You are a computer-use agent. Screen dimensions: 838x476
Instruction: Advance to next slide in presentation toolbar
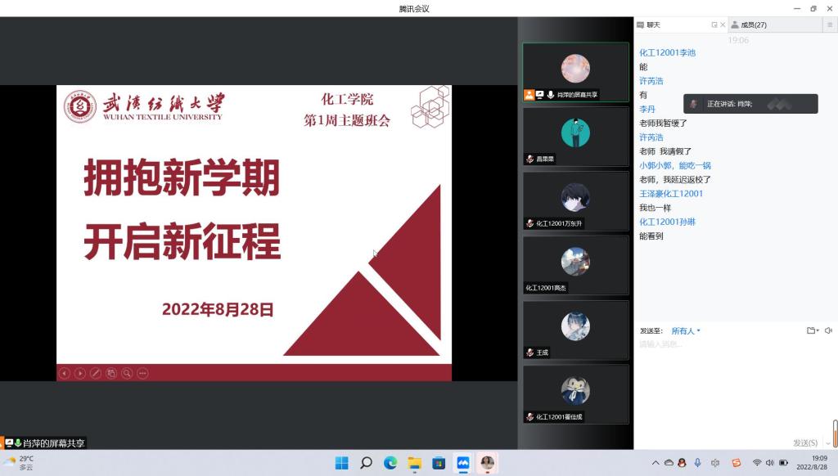[x=80, y=373]
